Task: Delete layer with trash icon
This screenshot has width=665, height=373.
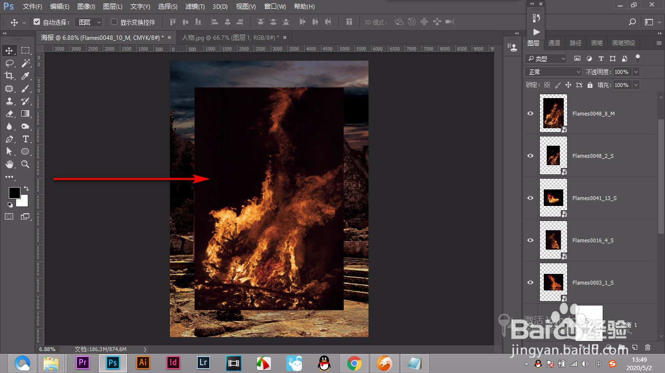Action: click(647, 347)
